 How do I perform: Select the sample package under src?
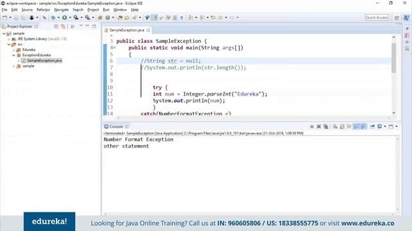click(x=28, y=66)
